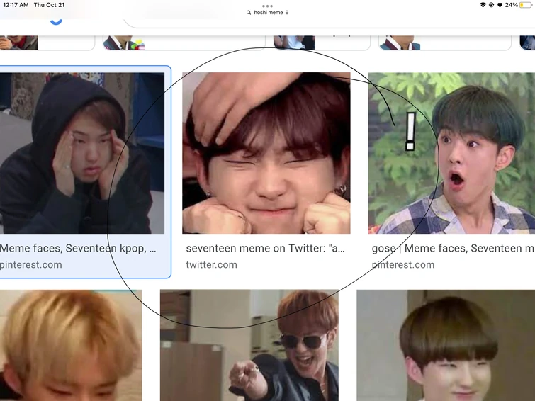Open the squished cheeks meme image
This screenshot has width=535, height=401.
[266, 153]
